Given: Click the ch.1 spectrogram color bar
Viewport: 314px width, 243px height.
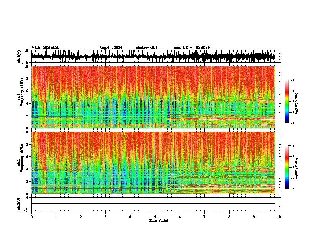Looking at the screenshot, I should pyautogui.click(x=287, y=102).
